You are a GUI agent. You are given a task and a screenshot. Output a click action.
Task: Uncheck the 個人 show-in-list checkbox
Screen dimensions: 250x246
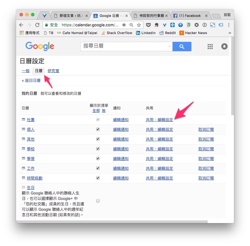[x=98, y=129]
